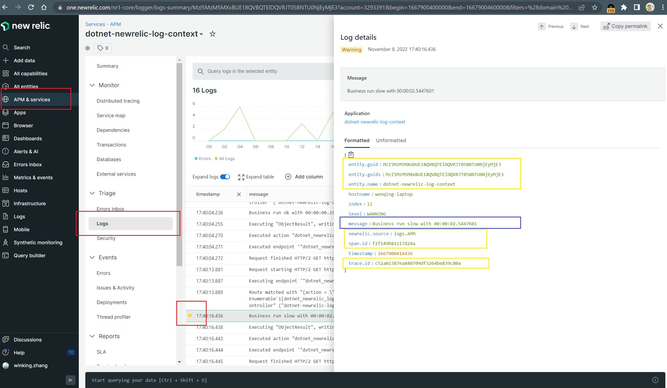Click Errors legend color dot
This screenshot has height=388, width=667.
point(196,159)
